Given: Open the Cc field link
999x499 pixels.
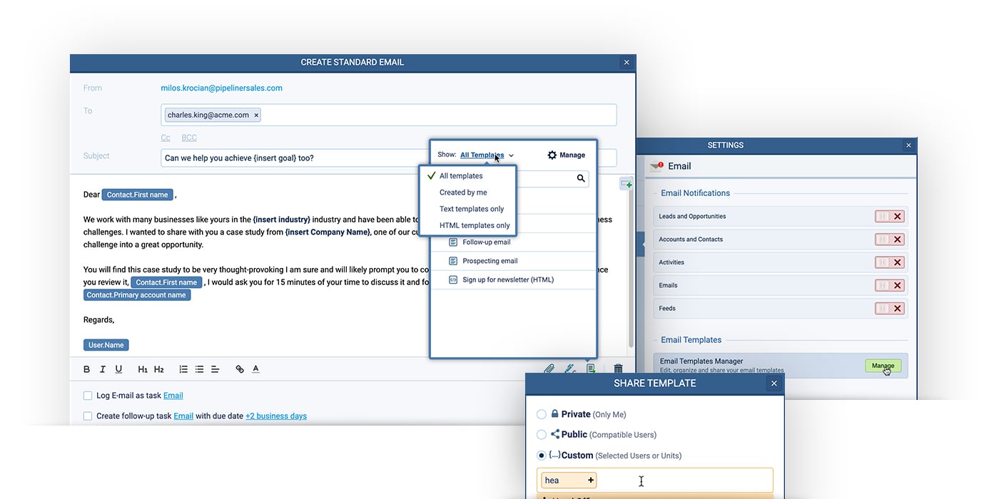Looking at the screenshot, I should tap(165, 137).
